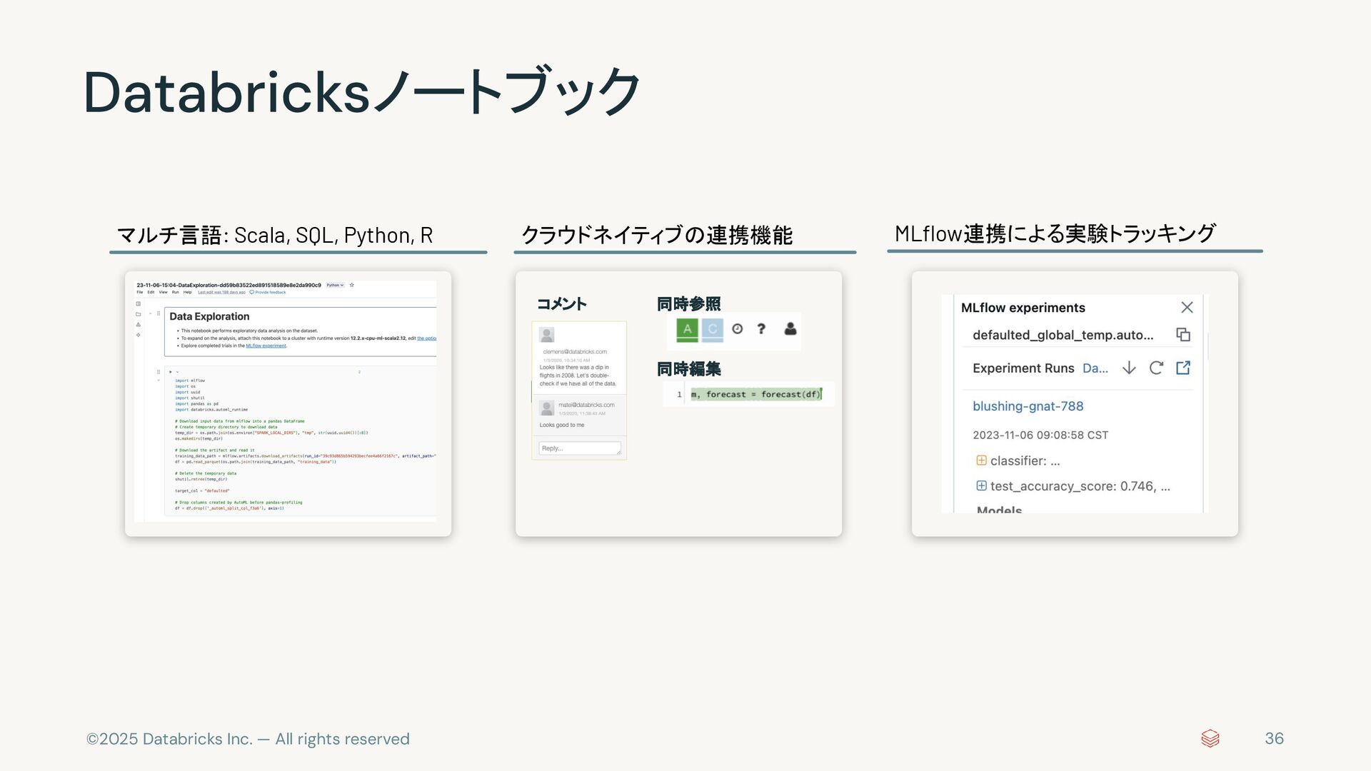Open the File menu in the notebook
The width and height of the screenshot is (1371, 771).
click(140, 292)
